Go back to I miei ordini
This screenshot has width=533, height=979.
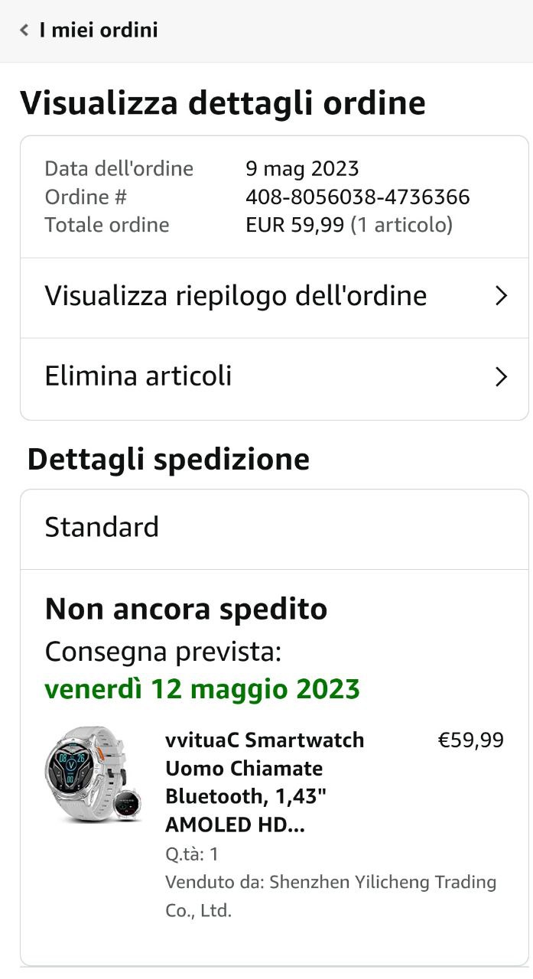98,31
